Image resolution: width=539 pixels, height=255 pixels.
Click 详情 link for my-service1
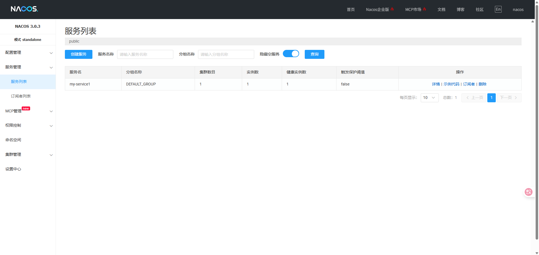[x=436, y=84]
